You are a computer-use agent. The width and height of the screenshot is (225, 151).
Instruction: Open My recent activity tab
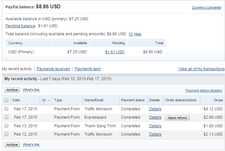[x=17, y=69]
